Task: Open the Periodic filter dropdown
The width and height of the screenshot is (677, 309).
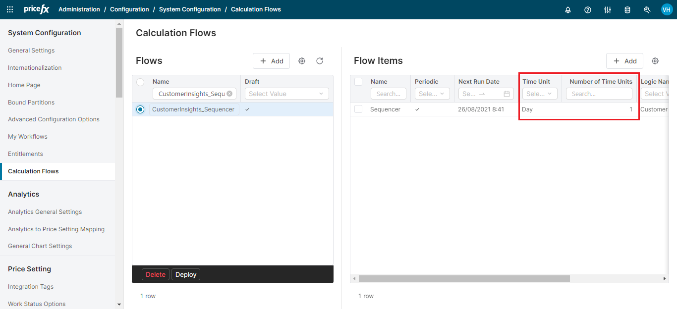Action: click(432, 94)
